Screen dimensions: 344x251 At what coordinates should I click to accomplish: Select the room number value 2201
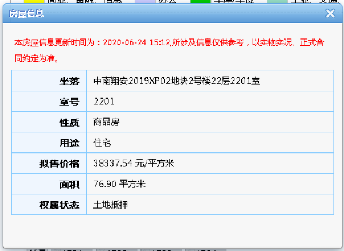click(x=104, y=101)
